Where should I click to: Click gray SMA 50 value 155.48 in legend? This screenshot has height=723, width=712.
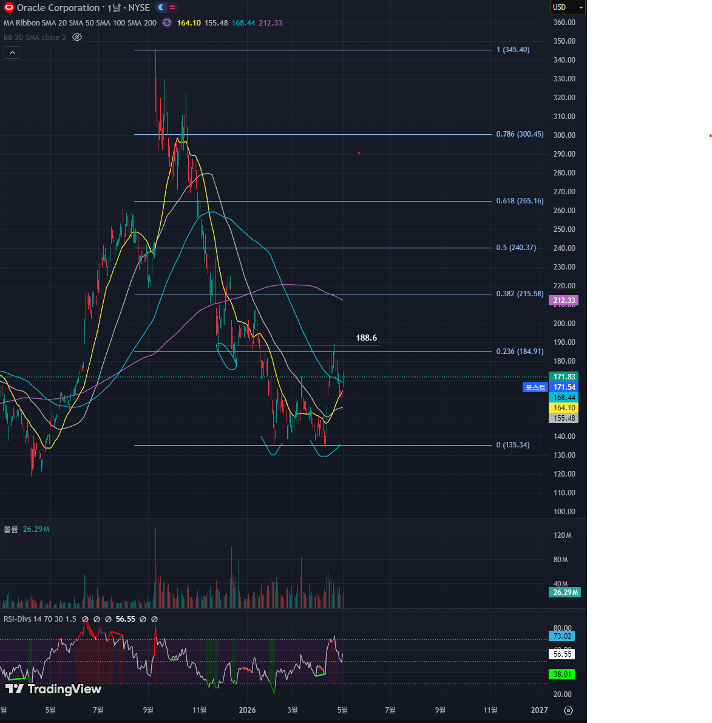click(216, 22)
